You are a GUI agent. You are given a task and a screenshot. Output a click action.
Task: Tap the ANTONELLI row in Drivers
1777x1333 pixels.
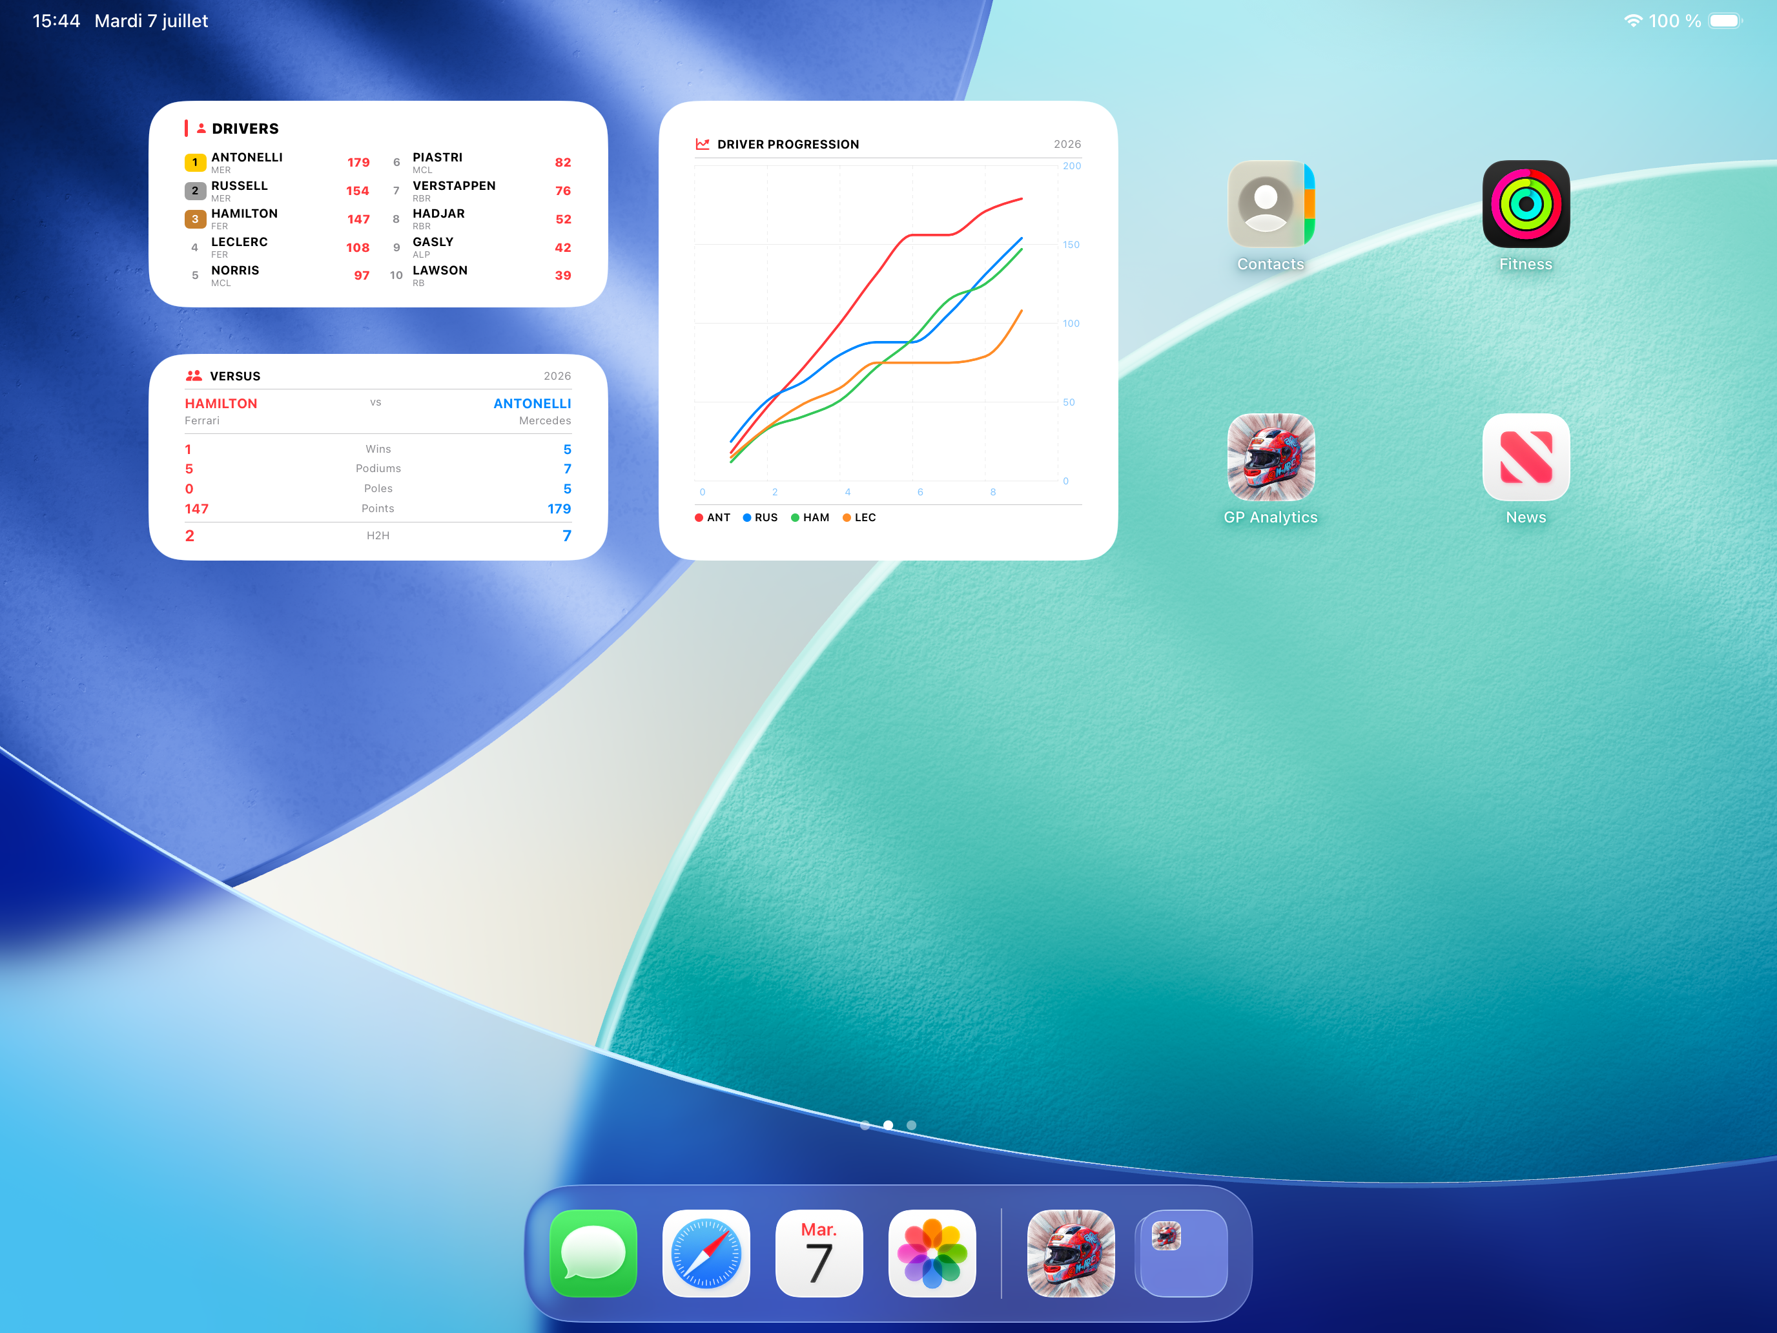coord(277,162)
